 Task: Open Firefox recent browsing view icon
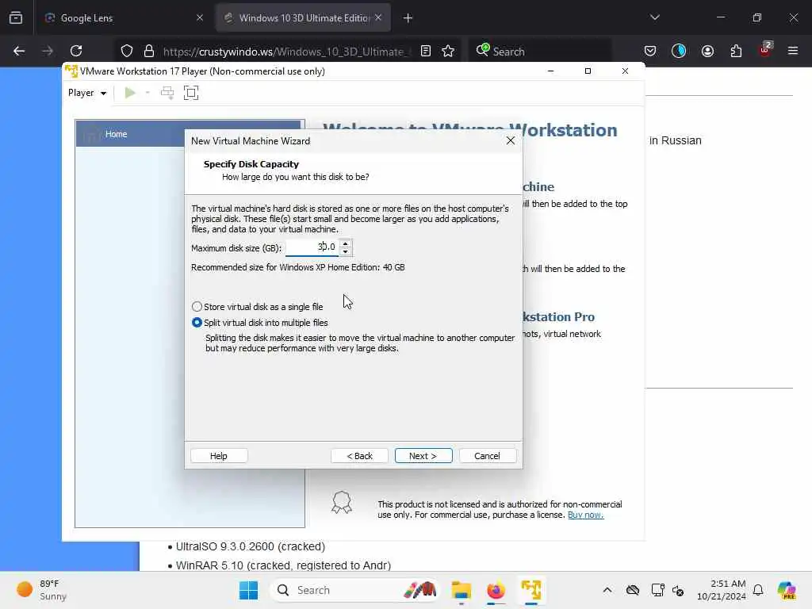[x=16, y=18]
